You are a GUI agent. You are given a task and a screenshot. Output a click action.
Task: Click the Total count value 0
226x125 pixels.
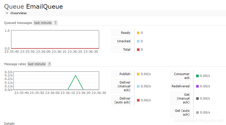pyautogui.click(x=142, y=50)
